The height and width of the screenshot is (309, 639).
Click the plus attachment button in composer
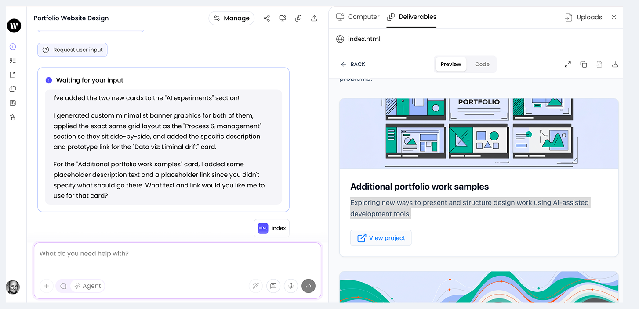pyautogui.click(x=47, y=286)
